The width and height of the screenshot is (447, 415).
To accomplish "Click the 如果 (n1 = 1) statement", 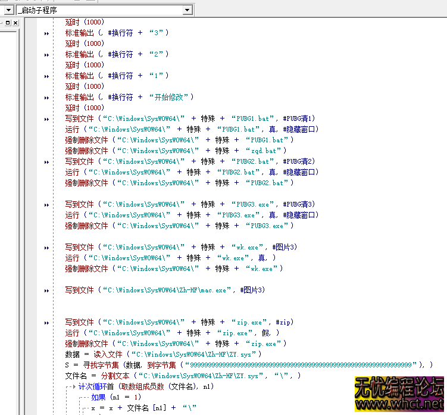I will tap(116, 397).
